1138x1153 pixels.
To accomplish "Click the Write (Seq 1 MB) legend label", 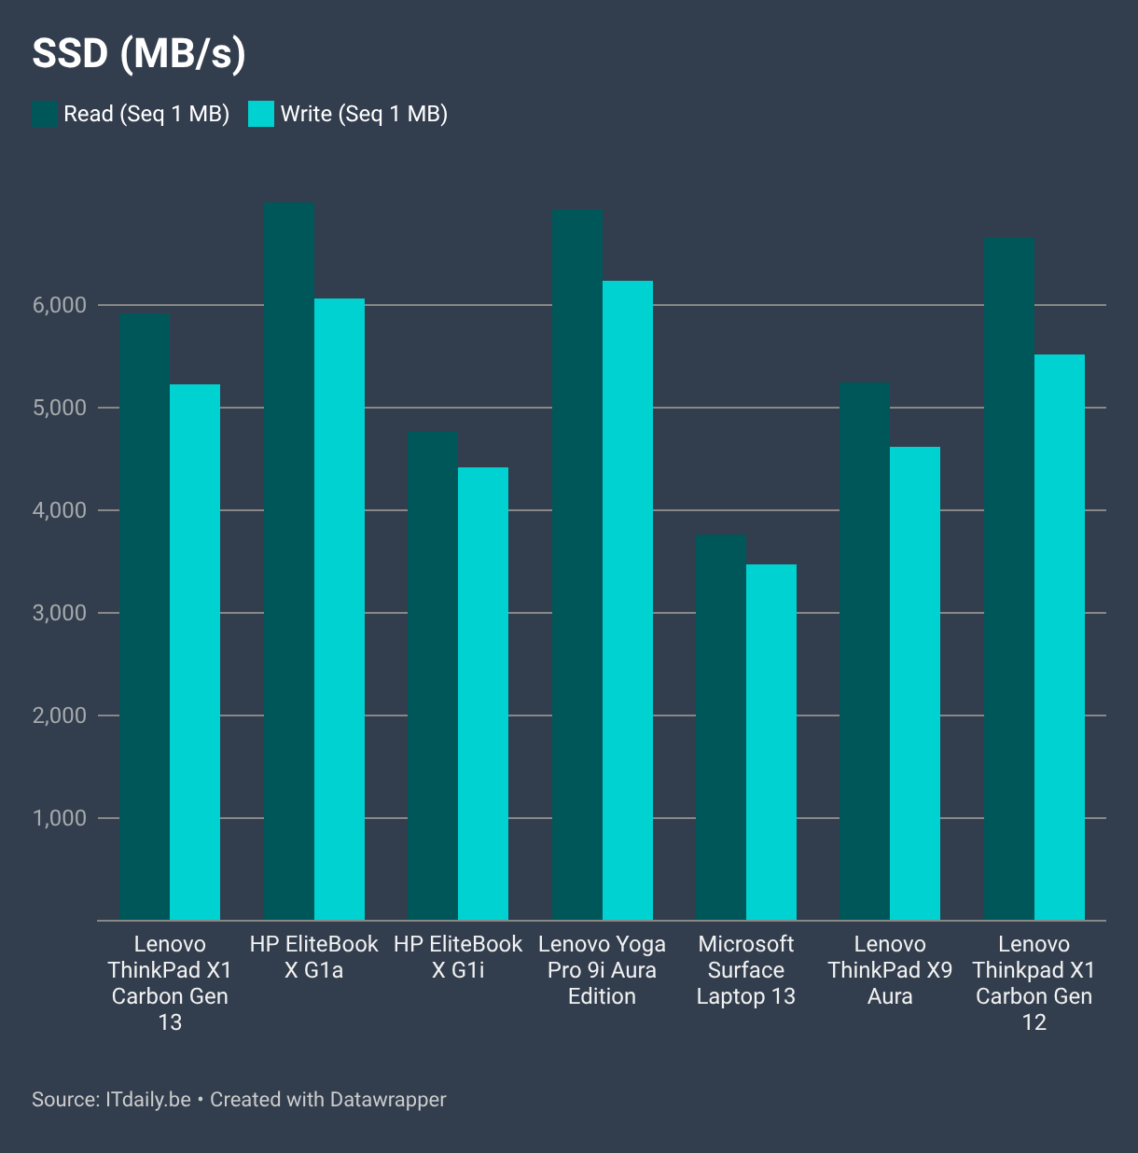I will (364, 114).
